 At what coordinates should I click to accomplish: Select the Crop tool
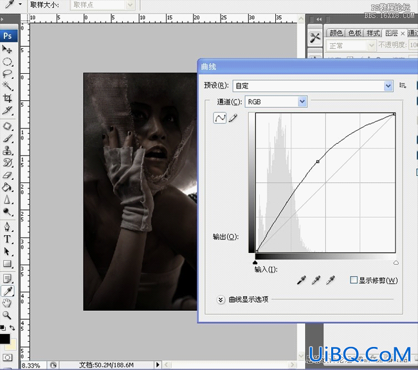pyautogui.click(x=7, y=98)
